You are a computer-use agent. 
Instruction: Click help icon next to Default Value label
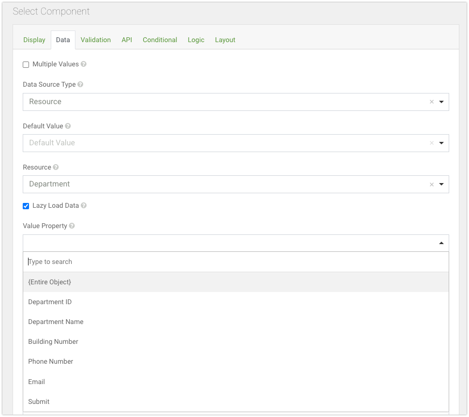(x=68, y=126)
